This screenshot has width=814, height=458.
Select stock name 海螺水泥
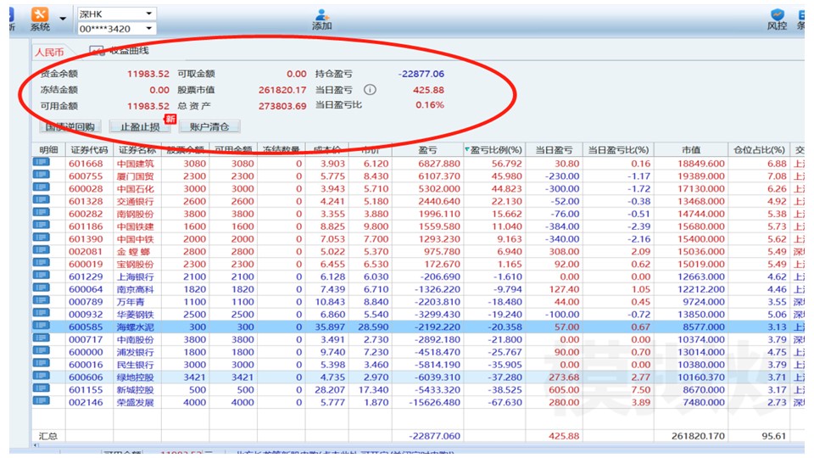tap(136, 327)
